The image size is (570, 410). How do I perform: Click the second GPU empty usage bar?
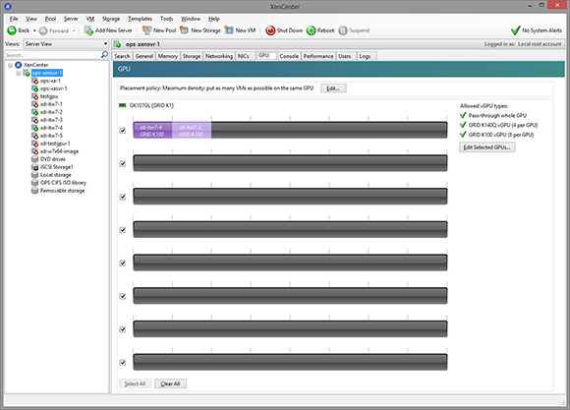tap(290, 163)
